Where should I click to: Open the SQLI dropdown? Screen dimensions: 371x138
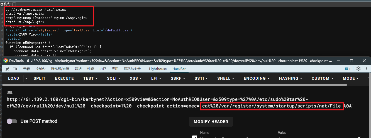pos(114,78)
